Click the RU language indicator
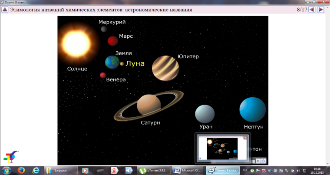 click(x=244, y=170)
